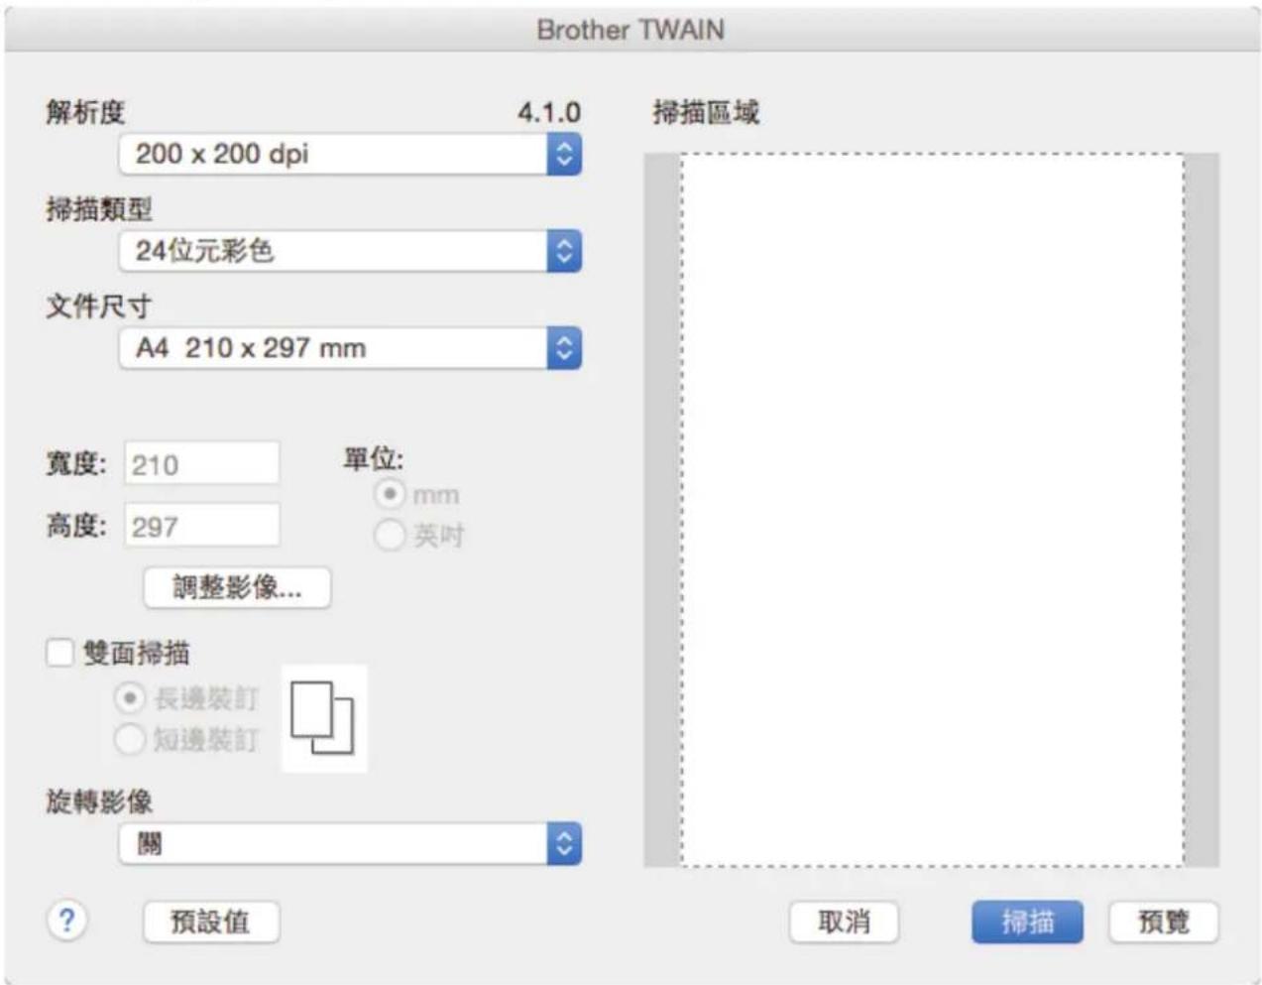
Task: Click the 單位: label
Action: 374,459
